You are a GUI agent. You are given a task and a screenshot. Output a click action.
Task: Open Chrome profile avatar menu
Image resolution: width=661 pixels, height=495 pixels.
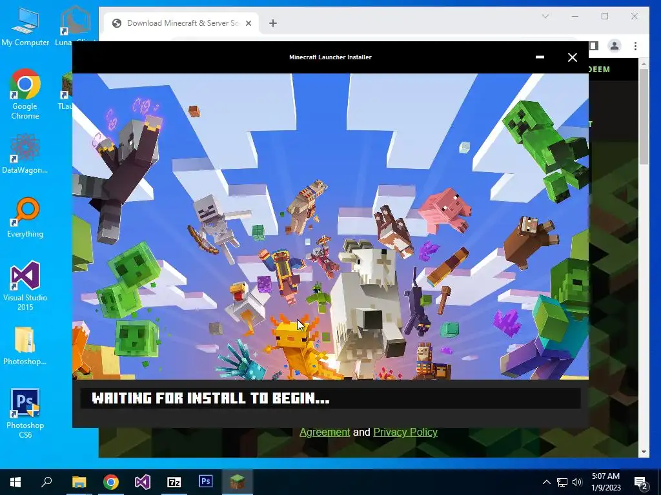click(615, 46)
